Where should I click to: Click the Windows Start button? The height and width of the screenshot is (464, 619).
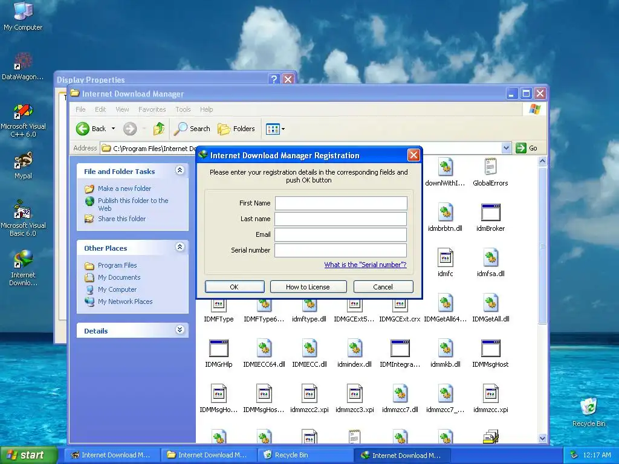pos(29,455)
